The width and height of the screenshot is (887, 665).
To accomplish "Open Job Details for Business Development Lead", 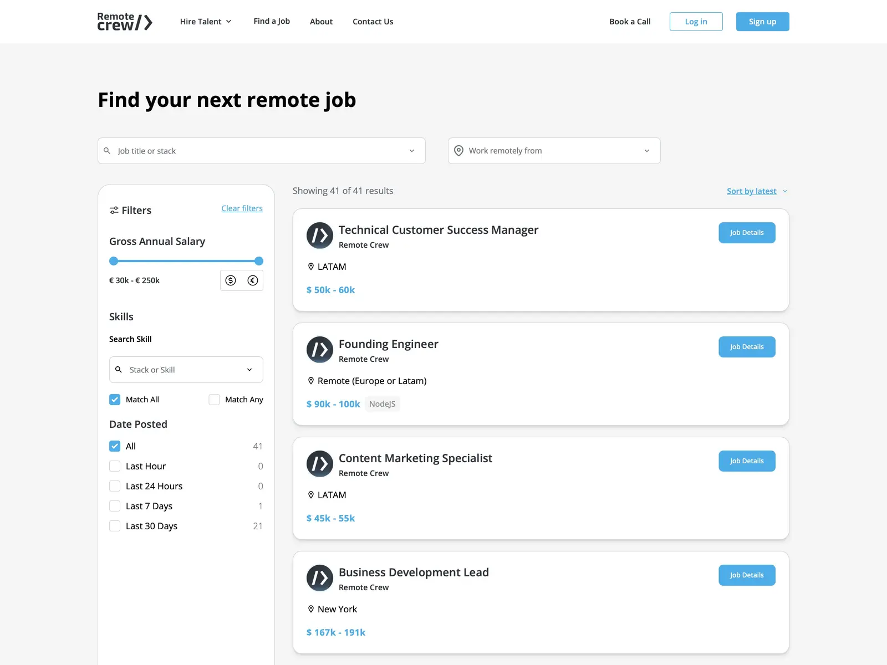I will 747,575.
